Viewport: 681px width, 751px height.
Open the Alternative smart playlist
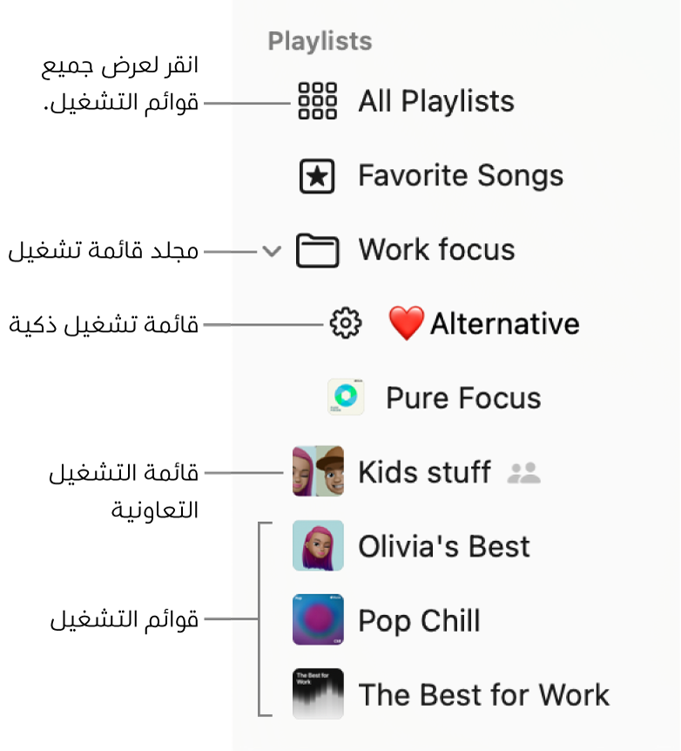click(x=505, y=324)
